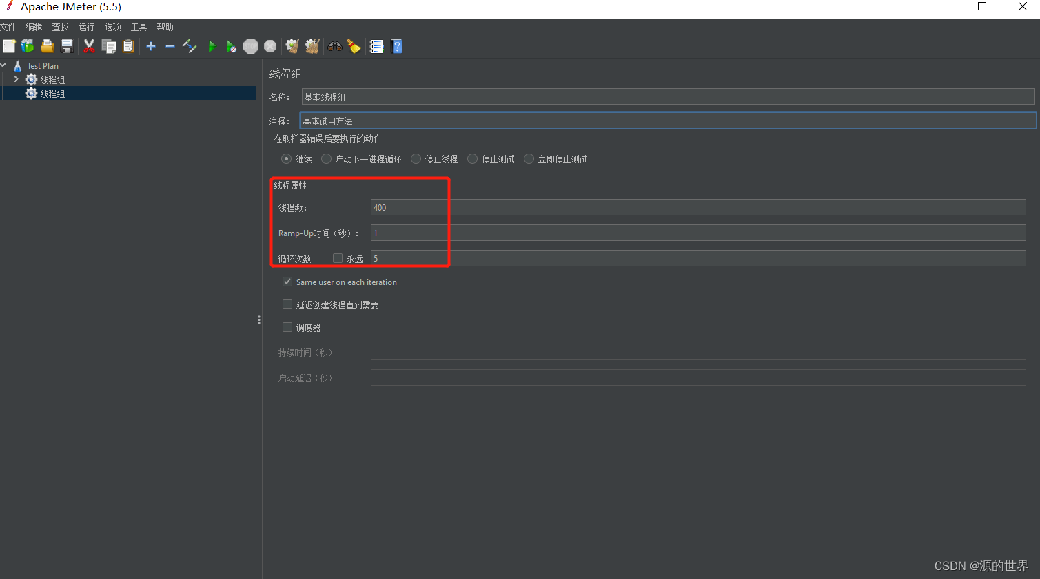
Task: Select 启动下一进程循环 radio option
Action: pos(326,159)
